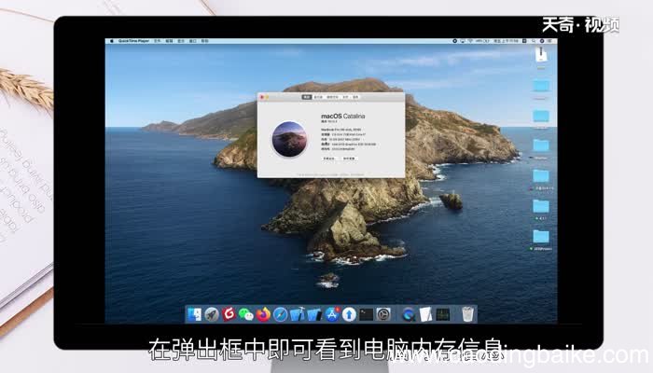
Task: Open App Store from the Dock
Action: (x=332, y=315)
